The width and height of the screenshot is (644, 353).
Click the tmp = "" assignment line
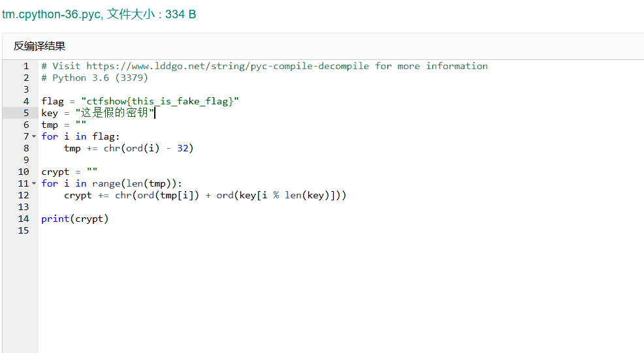pyautogui.click(x=63, y=125)
